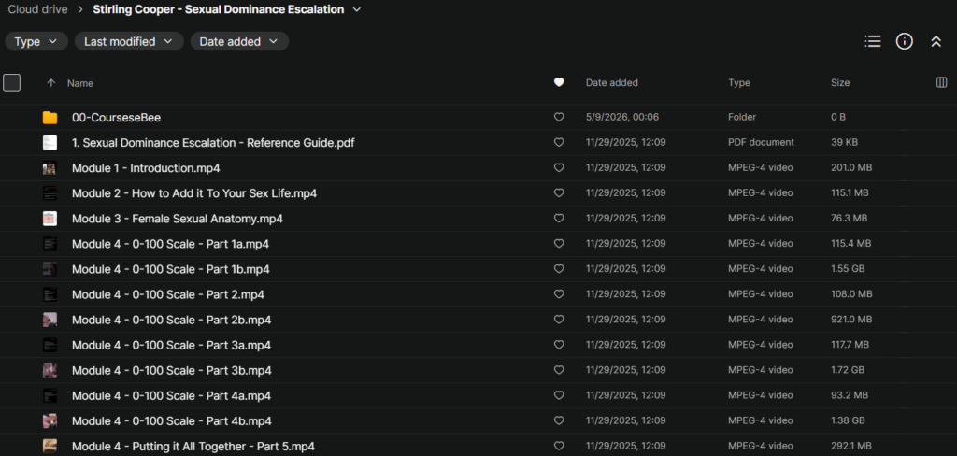Favorite the 00-CourseseBee folder

pyautogui.click(x=559, y=117)
